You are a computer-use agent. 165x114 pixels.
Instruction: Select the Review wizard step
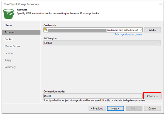pyautogui.click(x=9, y=53)
